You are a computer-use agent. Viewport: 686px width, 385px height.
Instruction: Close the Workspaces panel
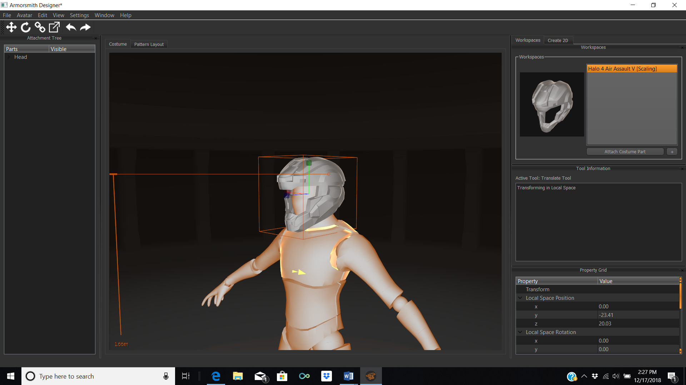click(x=682, y=47)
